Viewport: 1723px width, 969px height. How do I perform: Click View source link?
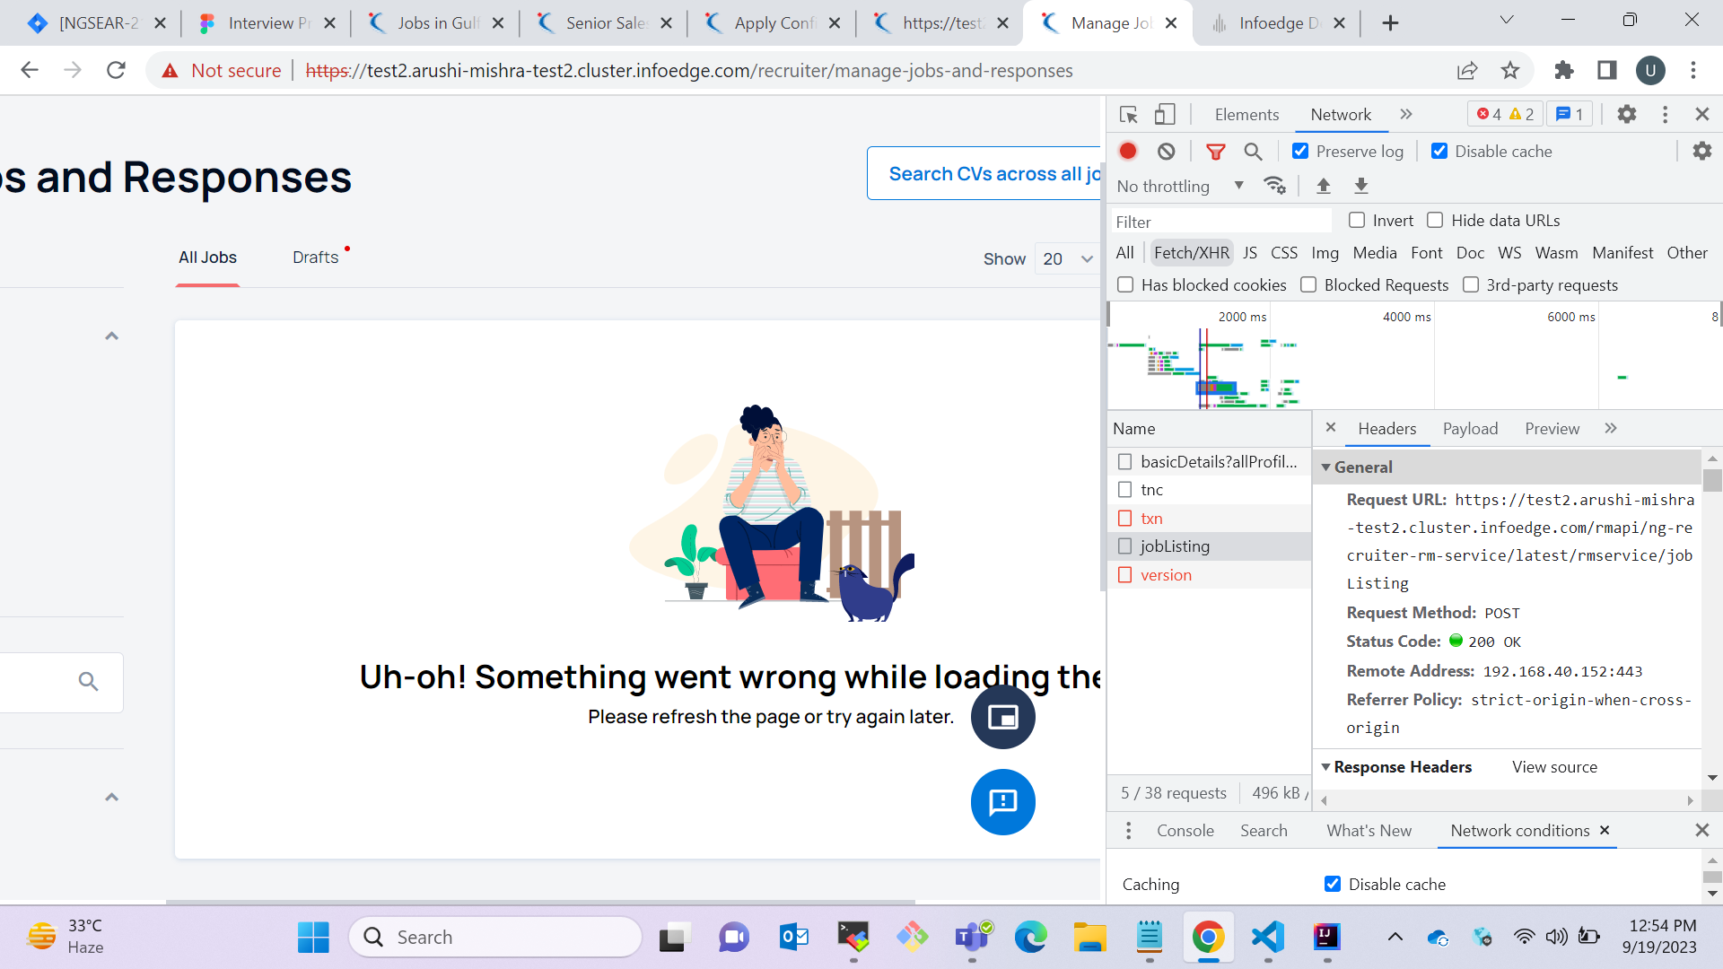pyautogui.click(x=1554, y=767)
